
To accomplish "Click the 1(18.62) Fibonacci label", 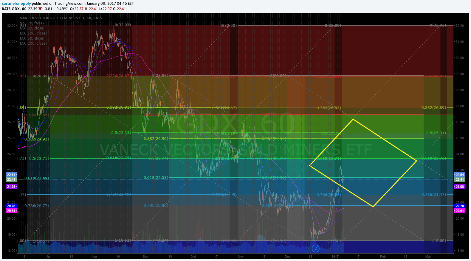I will click(123, 240).
